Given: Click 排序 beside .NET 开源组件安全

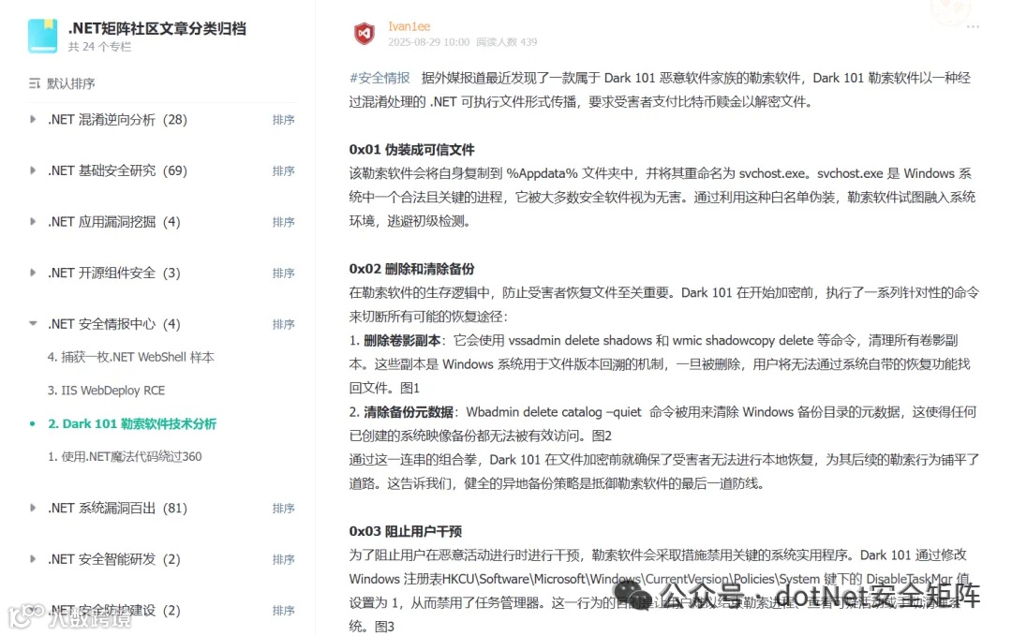Looking at the screenshot, I should [283, 273].
